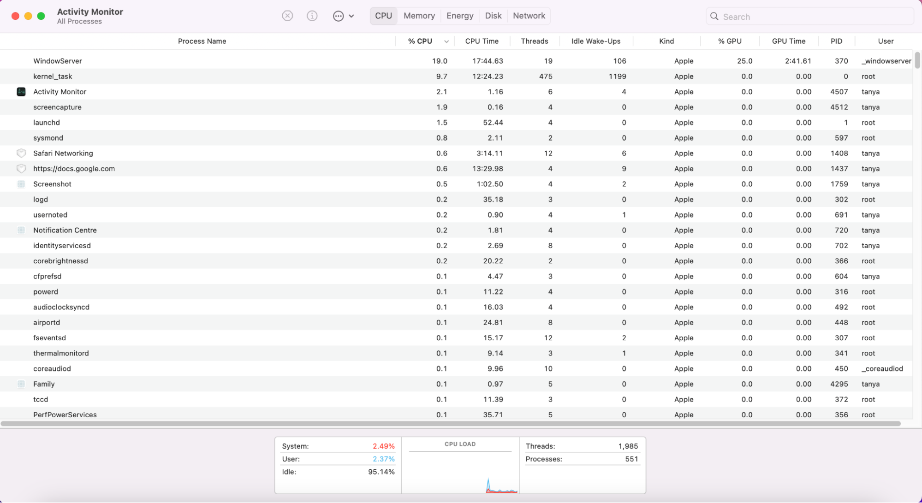Click the magnifying glass in the search field
Screen dimensions: 922x503
[x=714, y=16]
